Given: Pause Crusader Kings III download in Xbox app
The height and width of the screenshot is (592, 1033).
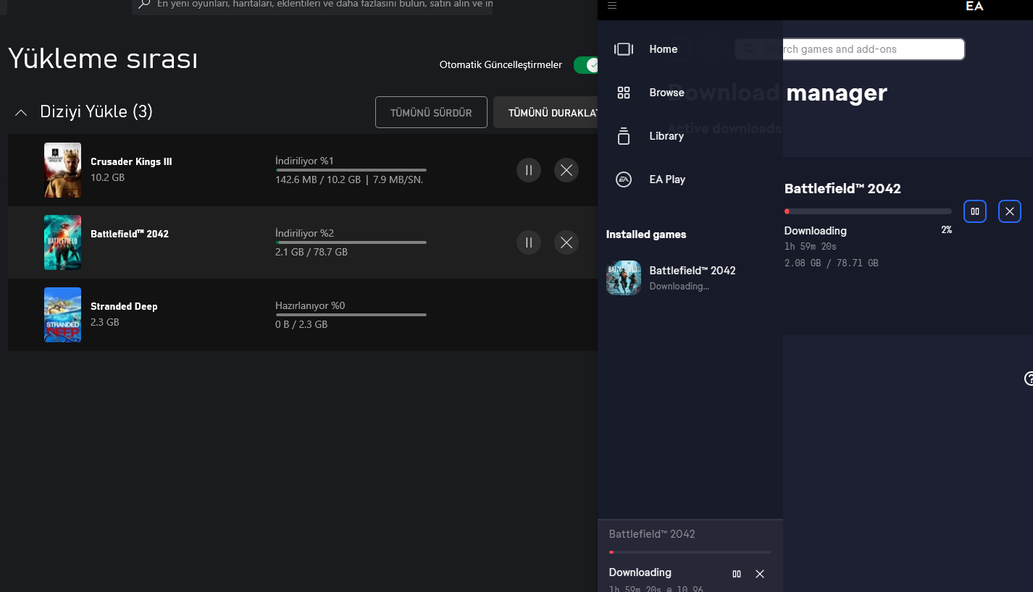Looking at the screenshot, I should (x=529, y=170).
